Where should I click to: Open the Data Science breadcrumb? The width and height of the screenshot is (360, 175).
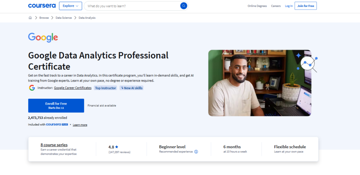tap(64, 18)
